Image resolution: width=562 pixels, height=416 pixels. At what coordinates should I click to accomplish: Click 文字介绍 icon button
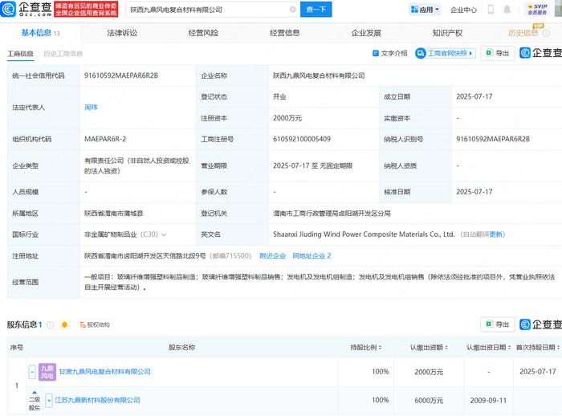tap(390, 54)
